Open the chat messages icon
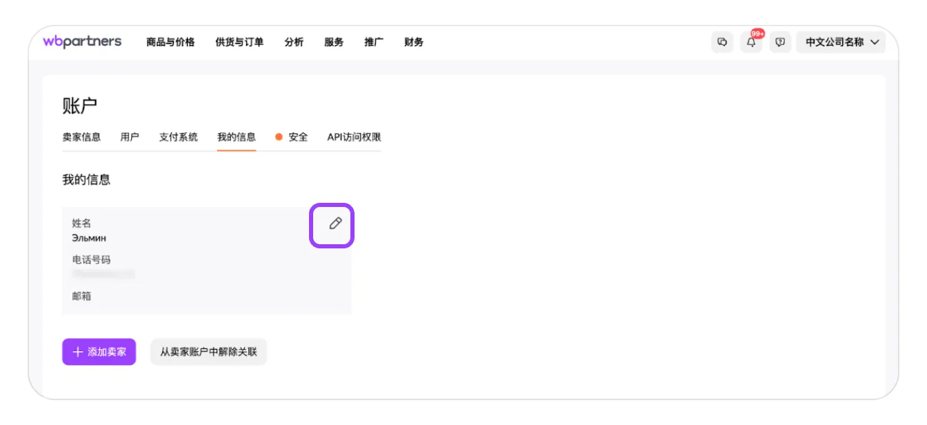 pyautogui.click(x=722, y=42)
